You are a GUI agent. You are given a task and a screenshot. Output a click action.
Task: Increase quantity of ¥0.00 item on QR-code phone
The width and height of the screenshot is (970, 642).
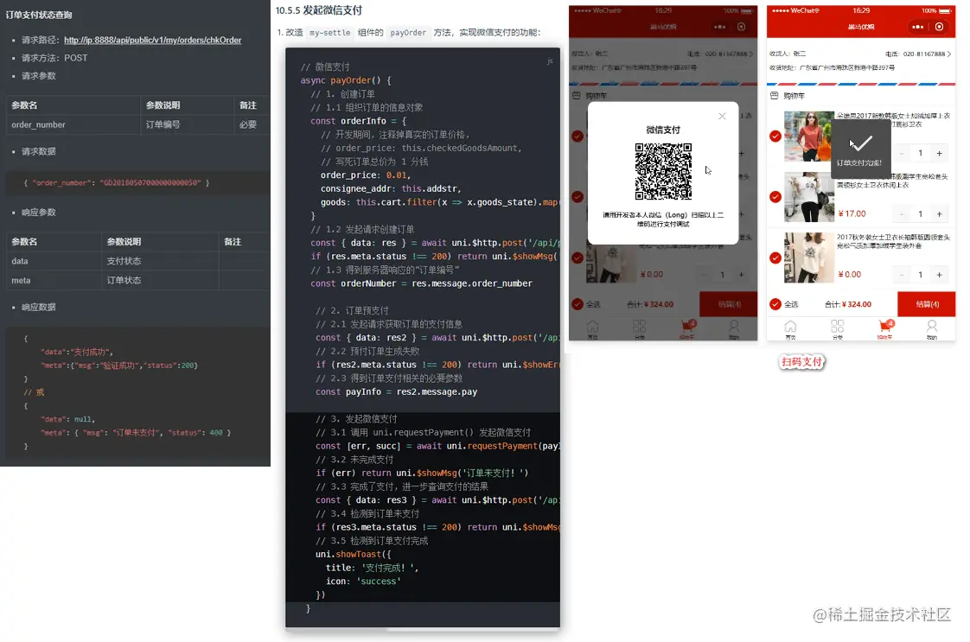point(741,275)
